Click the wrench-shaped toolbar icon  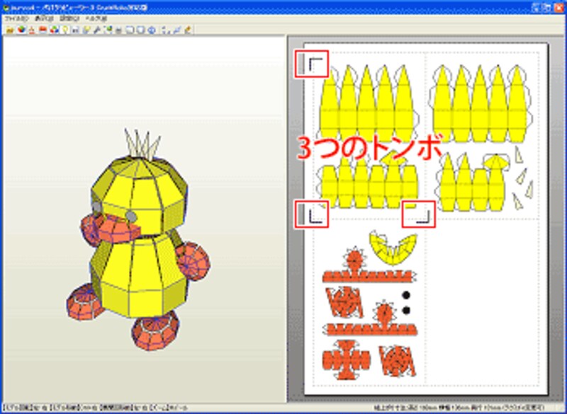[x=97, y=30]
